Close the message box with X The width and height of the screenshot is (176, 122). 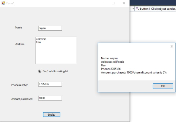pos(172,47)
